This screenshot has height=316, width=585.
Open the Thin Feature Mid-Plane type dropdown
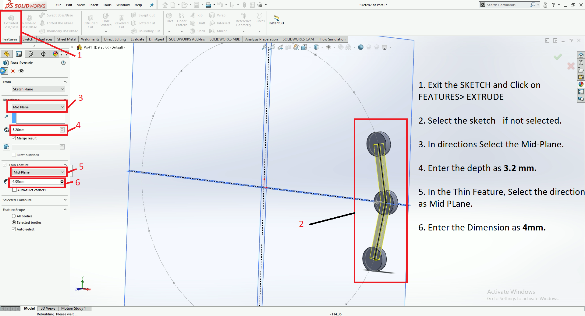38,172
